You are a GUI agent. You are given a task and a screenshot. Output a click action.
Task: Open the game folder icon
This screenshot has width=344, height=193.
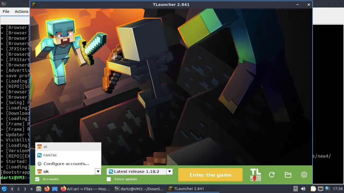(x=288, y=175)
